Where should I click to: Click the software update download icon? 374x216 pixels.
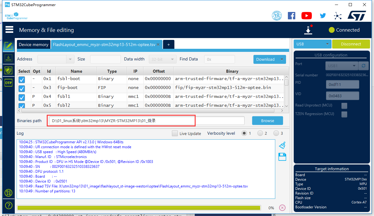click(x=308, y=30)
